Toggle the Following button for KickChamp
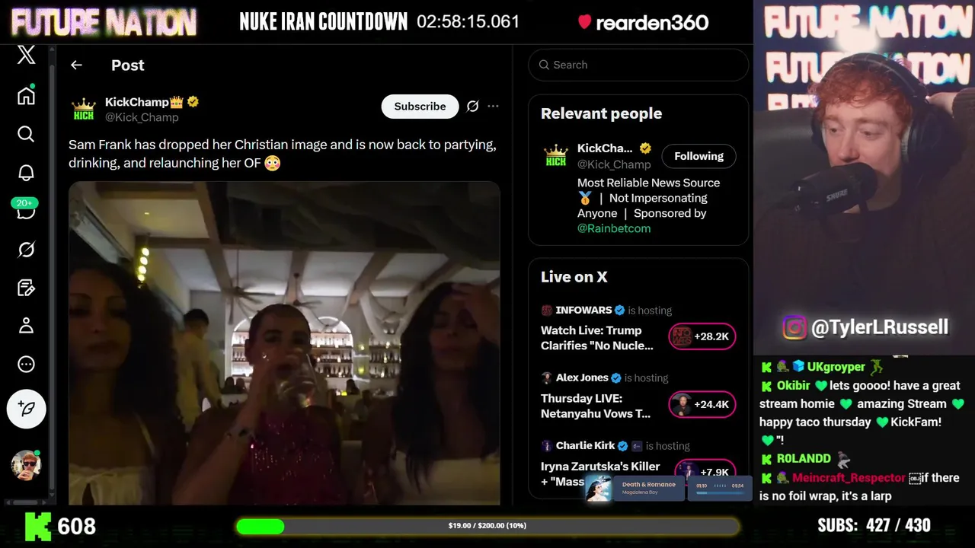 698,156
